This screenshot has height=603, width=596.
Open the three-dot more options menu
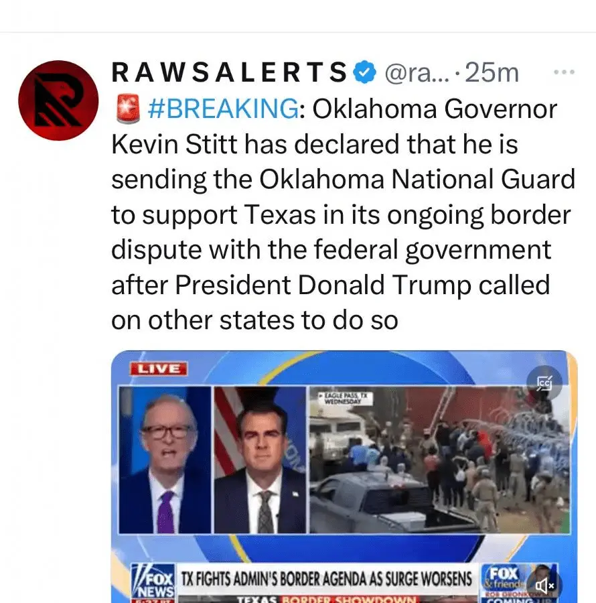coord(564,72)
